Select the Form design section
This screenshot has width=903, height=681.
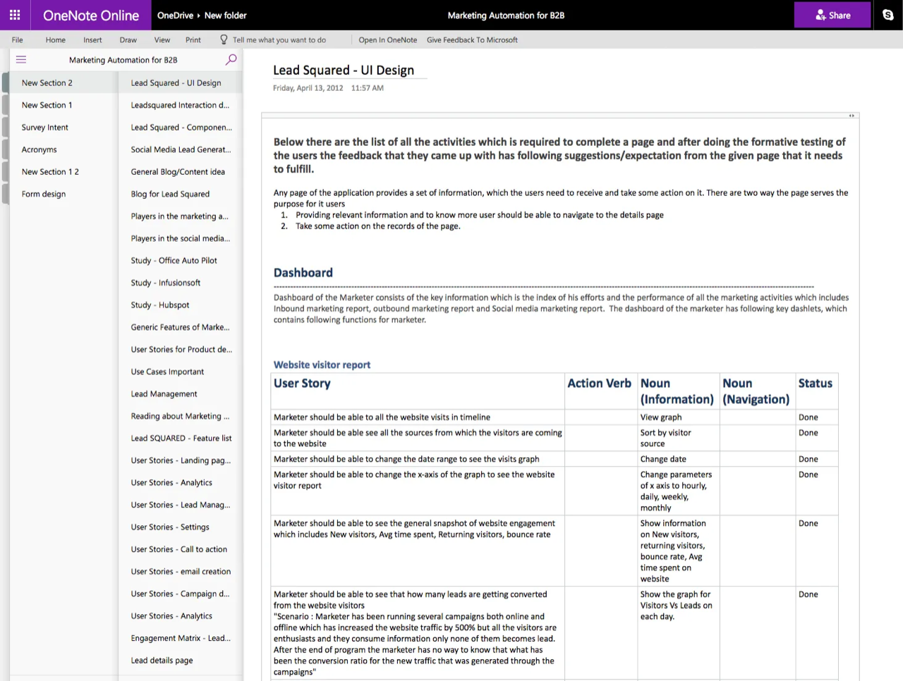(63, 194)
